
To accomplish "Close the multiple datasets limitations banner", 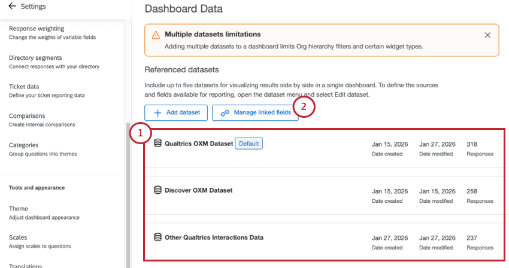I will click(x=487, y=35).
